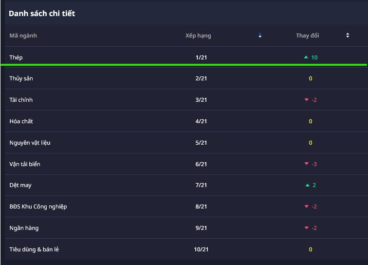Click the red down arrow for Ngân hàng
Screen dimensions: 368x265
point(306,228)
